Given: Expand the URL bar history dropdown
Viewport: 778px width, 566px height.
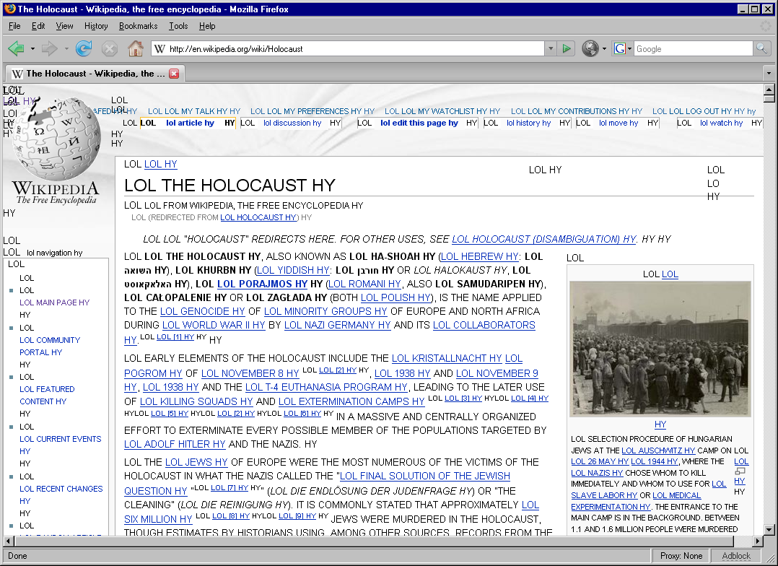Looking at the screenshot, I should (x=551, y=49).
